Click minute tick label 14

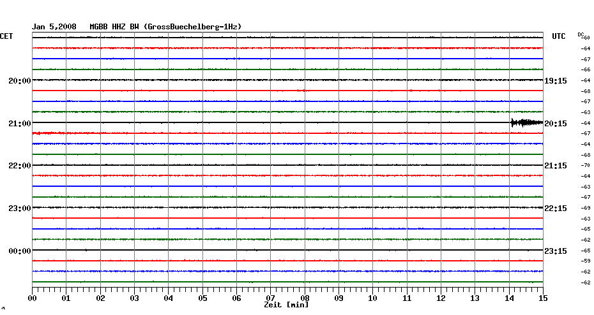pyautogui.click(x=509, y=298)
